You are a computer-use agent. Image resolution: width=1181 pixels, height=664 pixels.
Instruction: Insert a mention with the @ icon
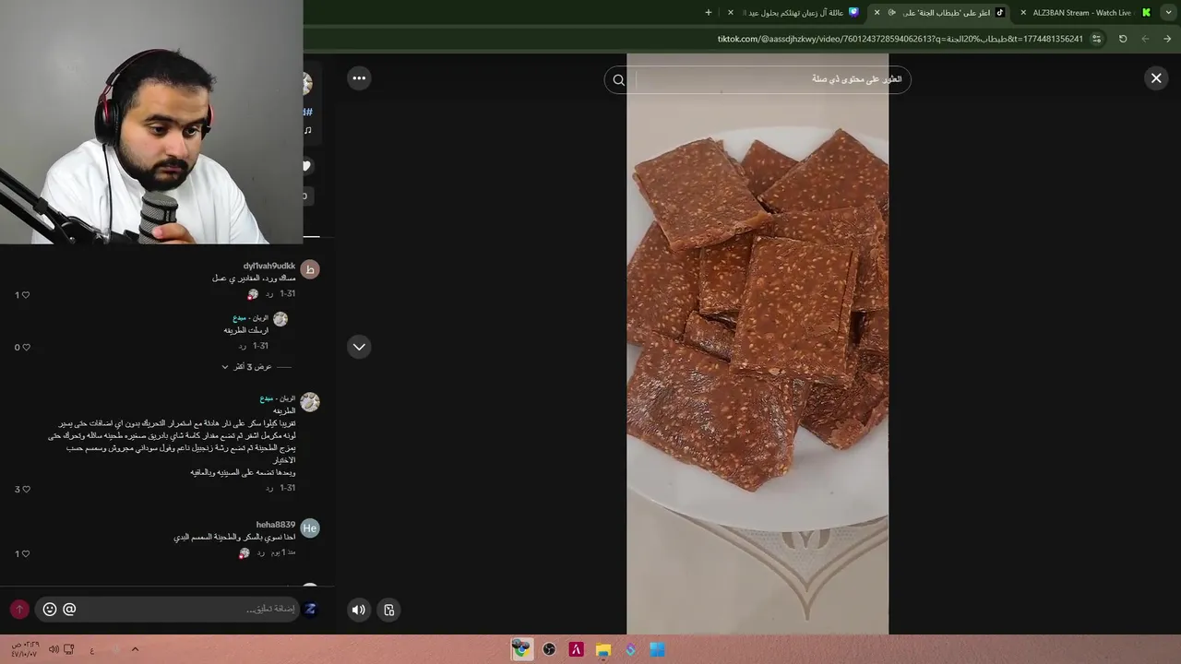pos(69,609)
